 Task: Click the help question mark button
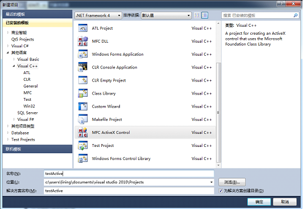point(281,3)
